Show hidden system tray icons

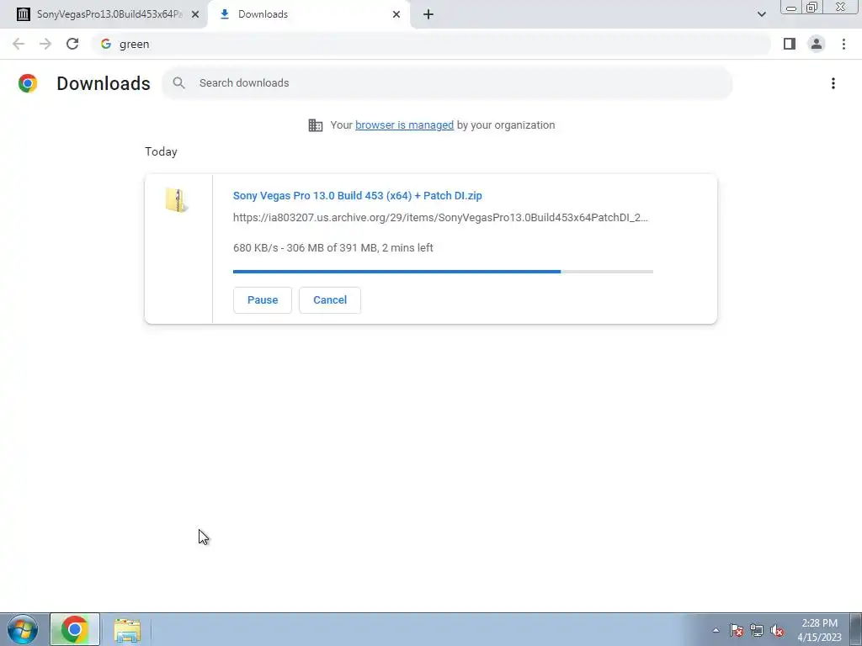[x=716, y=630]
